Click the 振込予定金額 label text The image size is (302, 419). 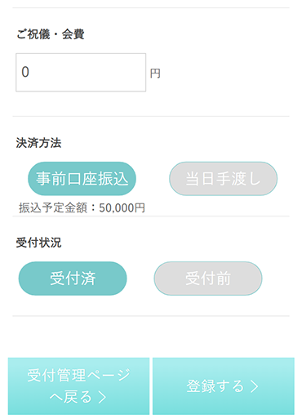coord(53,208)
